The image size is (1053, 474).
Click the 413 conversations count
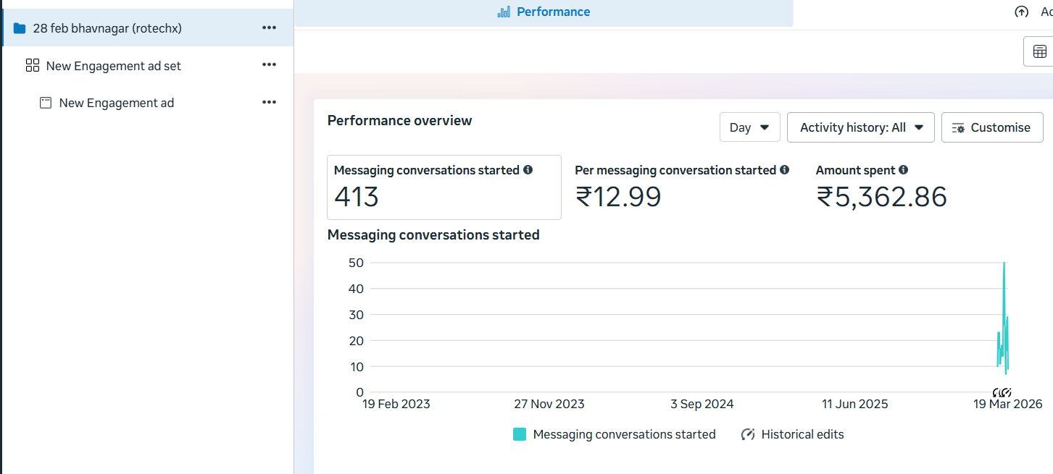(x=357, y=197)
